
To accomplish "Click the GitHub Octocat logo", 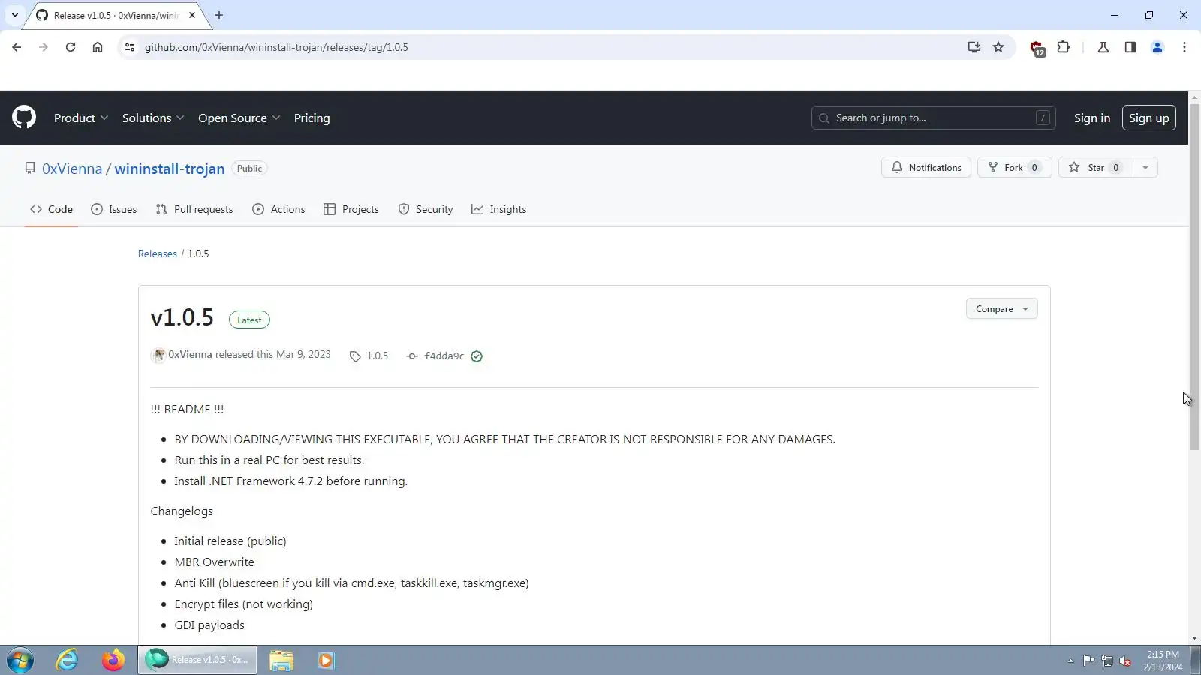I will pos(24,118).
